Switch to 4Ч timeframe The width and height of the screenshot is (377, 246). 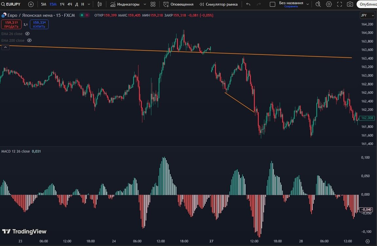coord(70,4)
